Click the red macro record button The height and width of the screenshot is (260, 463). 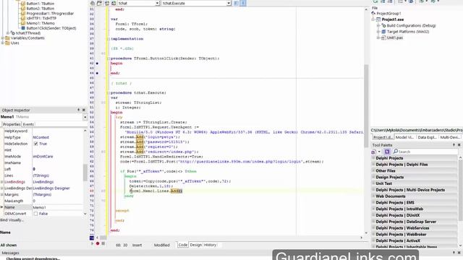[x=98, y=243]
